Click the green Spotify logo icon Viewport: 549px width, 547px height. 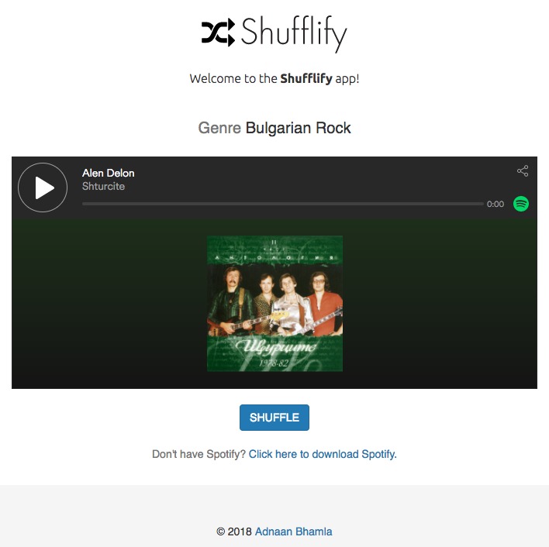coord(521,204)
